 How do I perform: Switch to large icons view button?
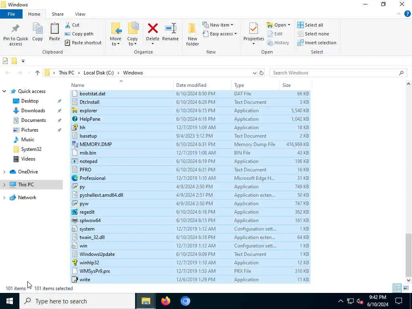pos(406,288)
